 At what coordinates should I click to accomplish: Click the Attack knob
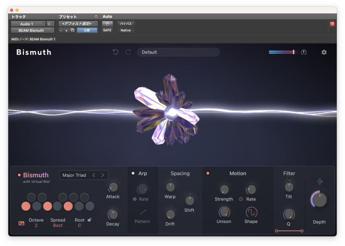coord(113,187)
